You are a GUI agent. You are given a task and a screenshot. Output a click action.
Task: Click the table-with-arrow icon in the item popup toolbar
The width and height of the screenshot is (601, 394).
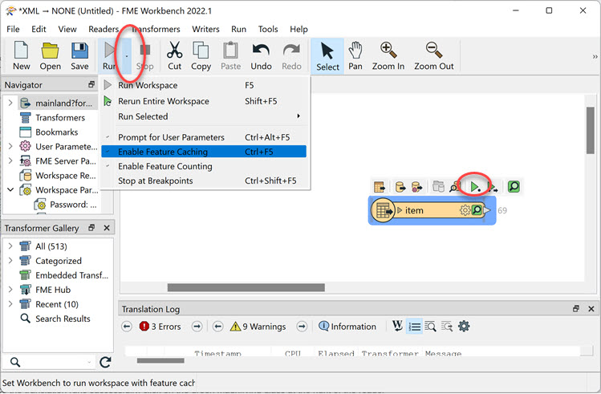tap(379, 187)
